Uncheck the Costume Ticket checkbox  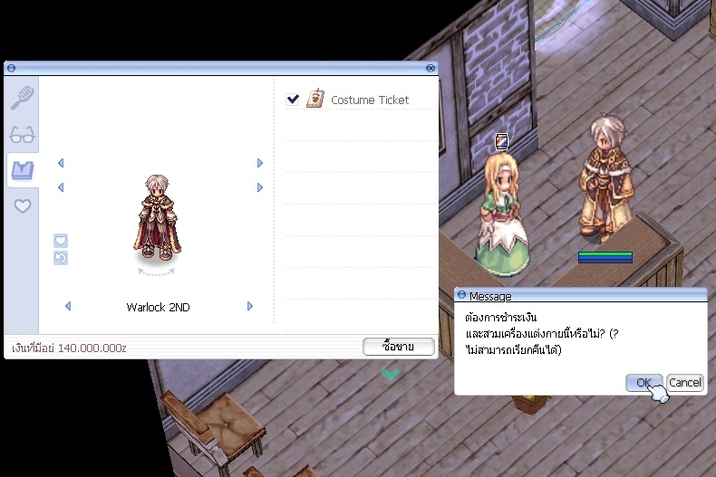click(292, 100)
